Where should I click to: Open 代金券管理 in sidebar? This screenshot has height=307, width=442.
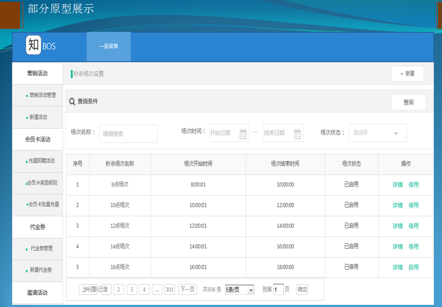coord(37,248)
